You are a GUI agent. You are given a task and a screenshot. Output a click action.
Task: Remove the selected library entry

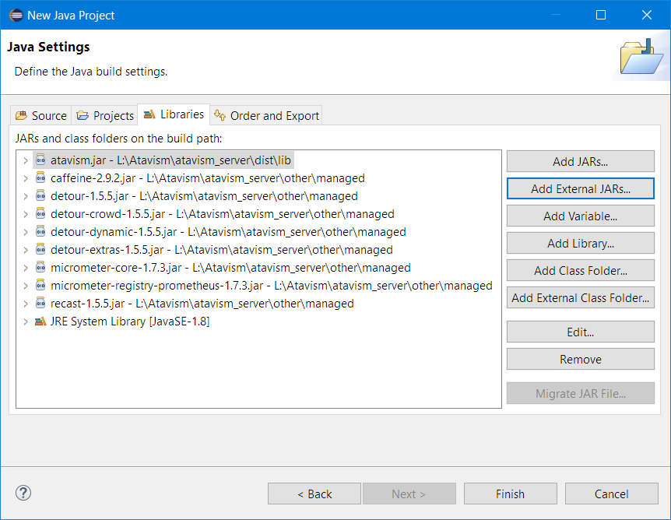[580, 359]
